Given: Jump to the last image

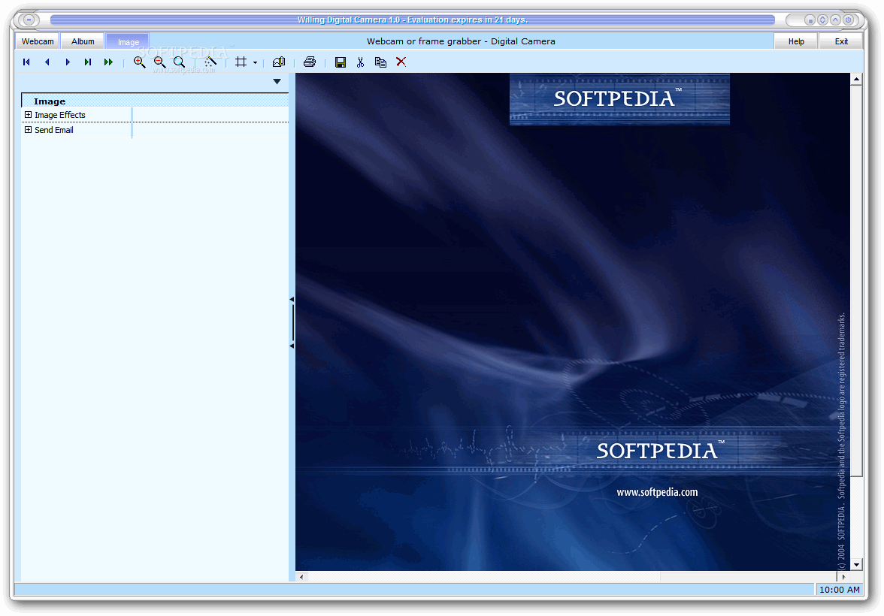Looking at the screenshot, I should point(88,62).
